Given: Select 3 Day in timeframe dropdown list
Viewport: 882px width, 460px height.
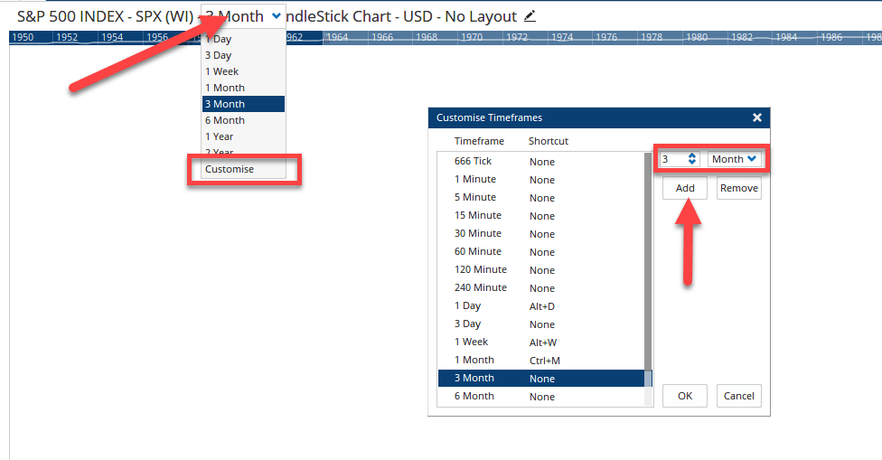Looking at the screenshot, I should coord(244,55).
